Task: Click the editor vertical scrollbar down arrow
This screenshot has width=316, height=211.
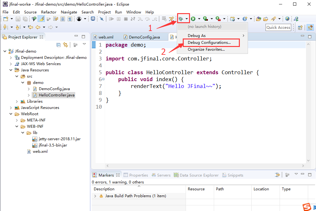Action: point(308,161)
